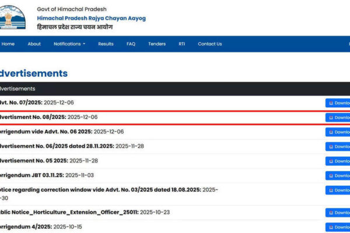Viewport: 350px width, 233px height.
Task: Open the Contact Us page
Action: pos(210,44)
